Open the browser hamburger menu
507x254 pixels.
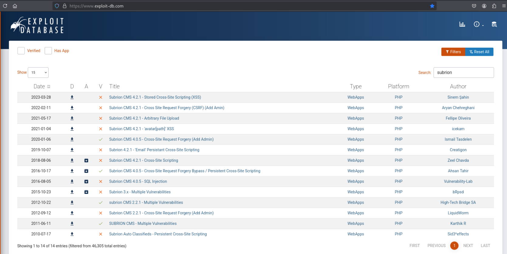(504, 6)
